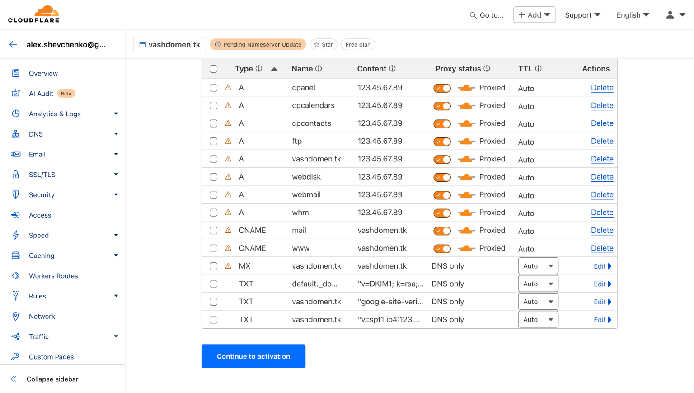Disable the proxy toggle for the ftp record

click(x=442, y=141)
